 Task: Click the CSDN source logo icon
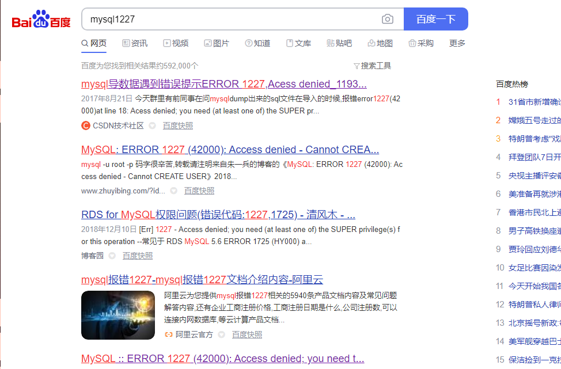click(85, 125)
